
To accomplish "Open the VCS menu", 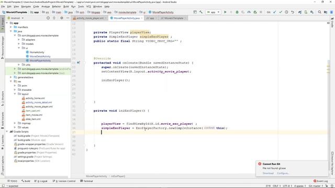I will 88,7.
